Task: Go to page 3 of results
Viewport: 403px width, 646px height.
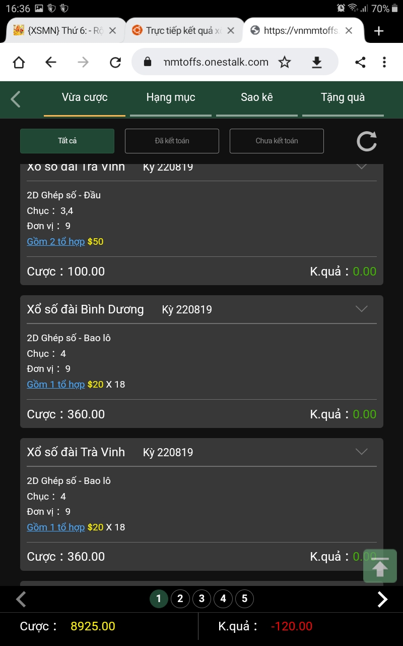Action: [201, 599]
